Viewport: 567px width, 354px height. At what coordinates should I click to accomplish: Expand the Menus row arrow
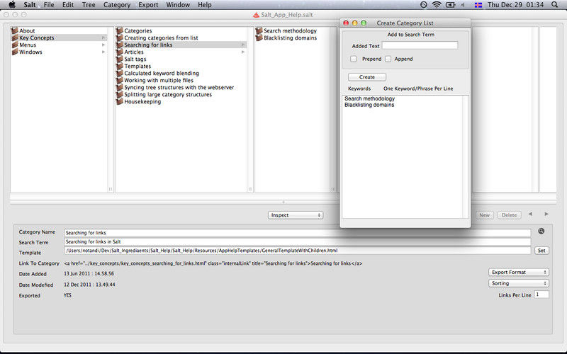point(103,45)
